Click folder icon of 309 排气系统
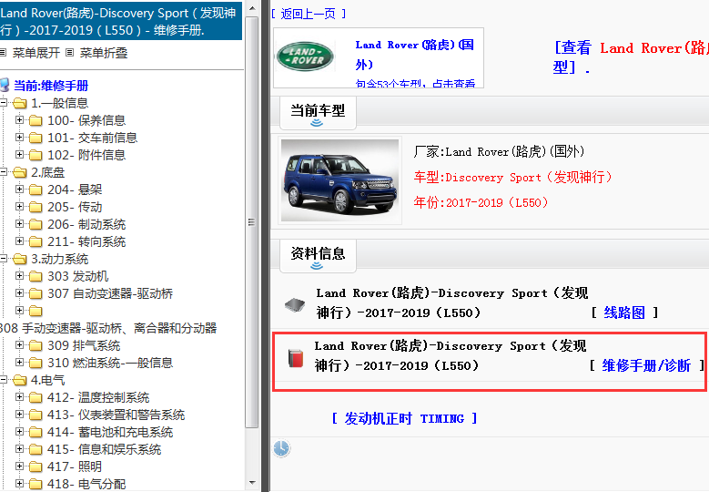The image size is (709, 492). [35, 346]
